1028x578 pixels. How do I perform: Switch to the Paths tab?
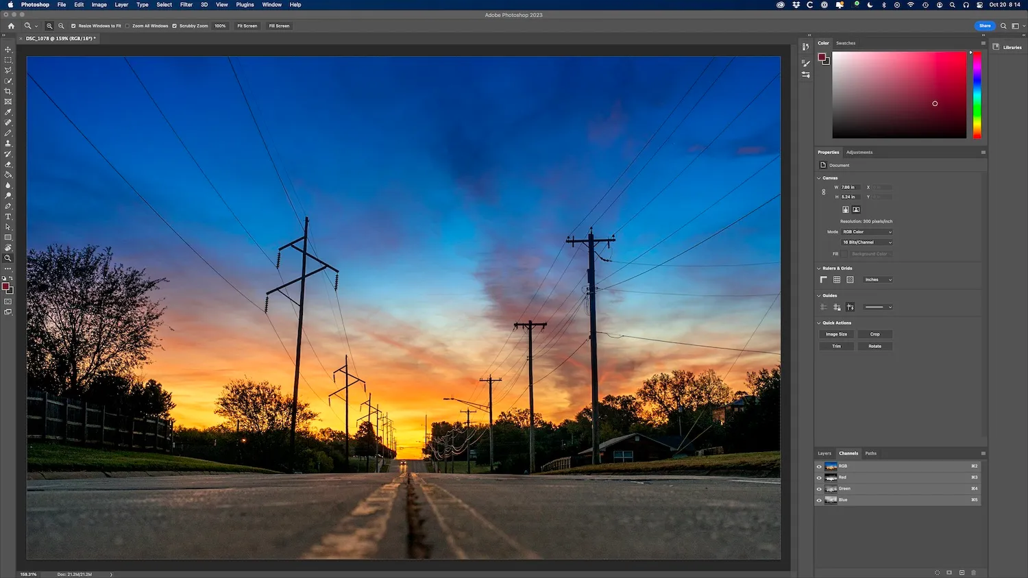coord(871,453)
